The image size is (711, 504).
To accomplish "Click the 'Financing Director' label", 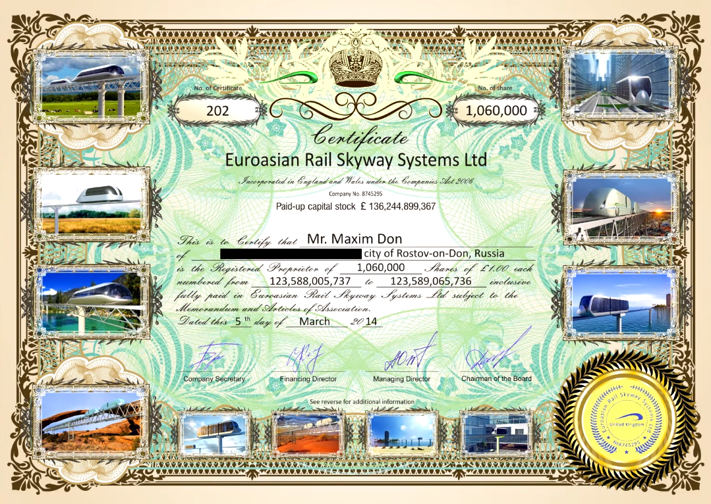I will coord(308,379).
